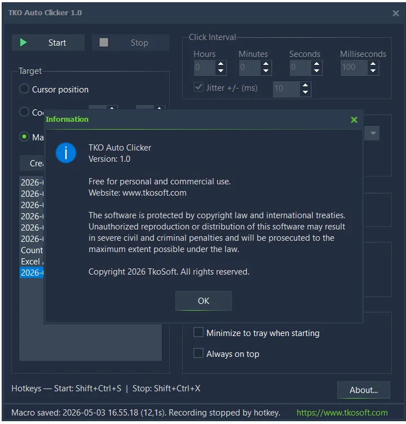Click the Jitter field showing 10

point(286,89)
